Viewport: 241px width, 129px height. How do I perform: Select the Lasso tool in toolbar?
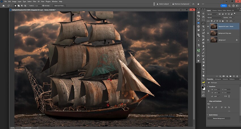[203, 23]
